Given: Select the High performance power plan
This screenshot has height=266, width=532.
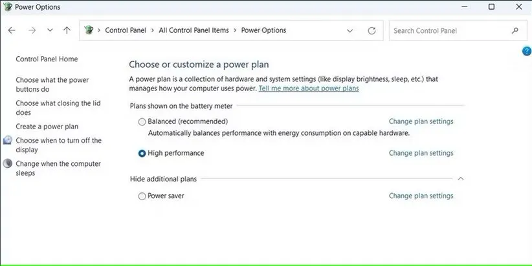Looking at the screenshot, I should point(142,154).
